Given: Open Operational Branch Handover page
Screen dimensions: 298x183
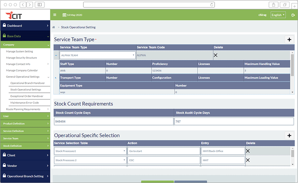Looking at the screenshot, I should pyautogui.click(x=28, y=83).
